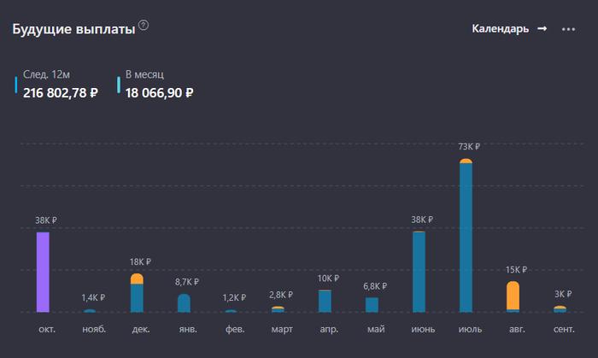The image size is (598, 358).
Task: Open the three-dots more options menu
Action: [x=568, y=29]
